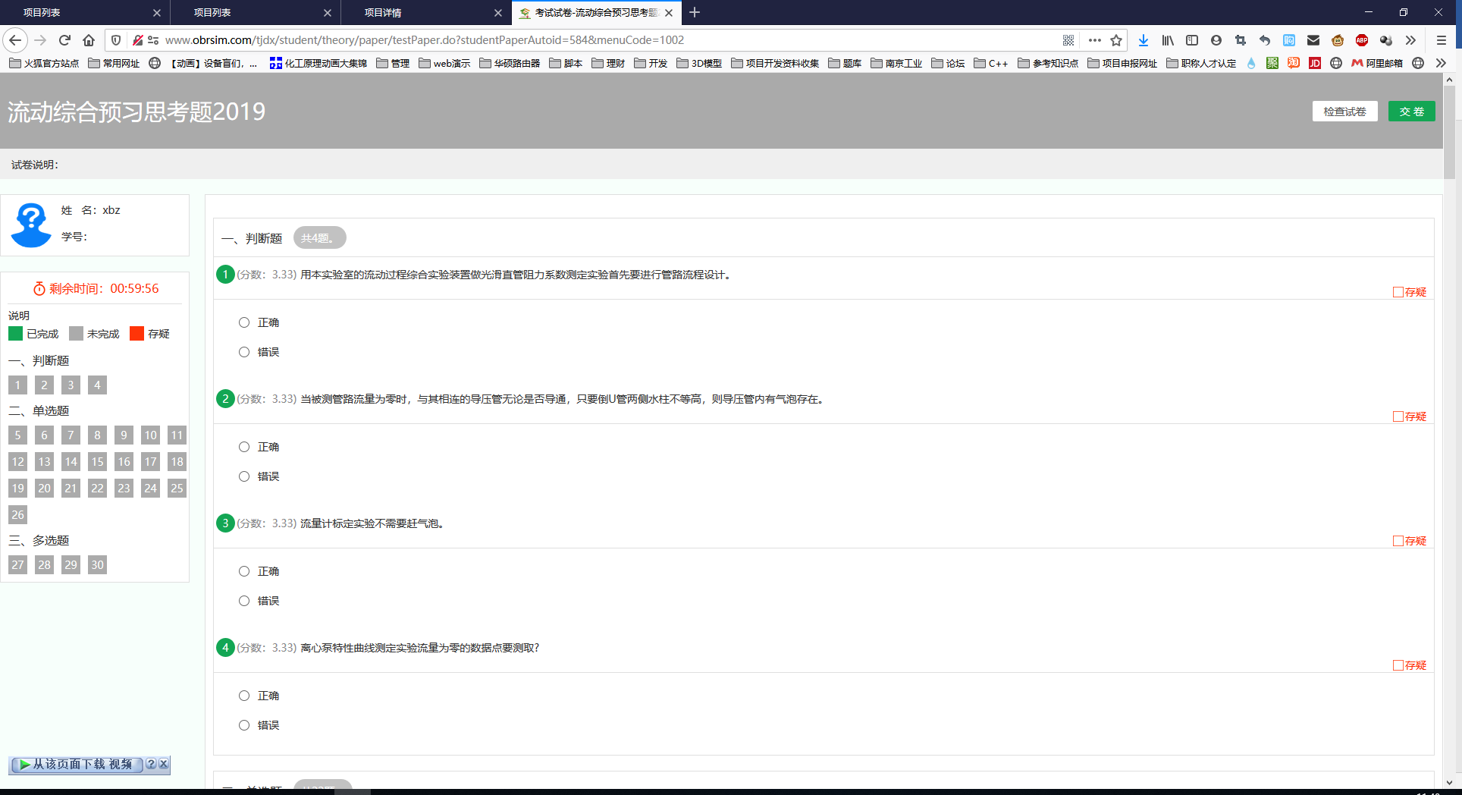Jump to question 30 in navigator

pyautogui.click(x=98, y=565)
